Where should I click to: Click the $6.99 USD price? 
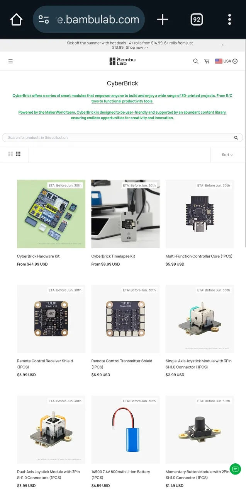tap(101, 375)
